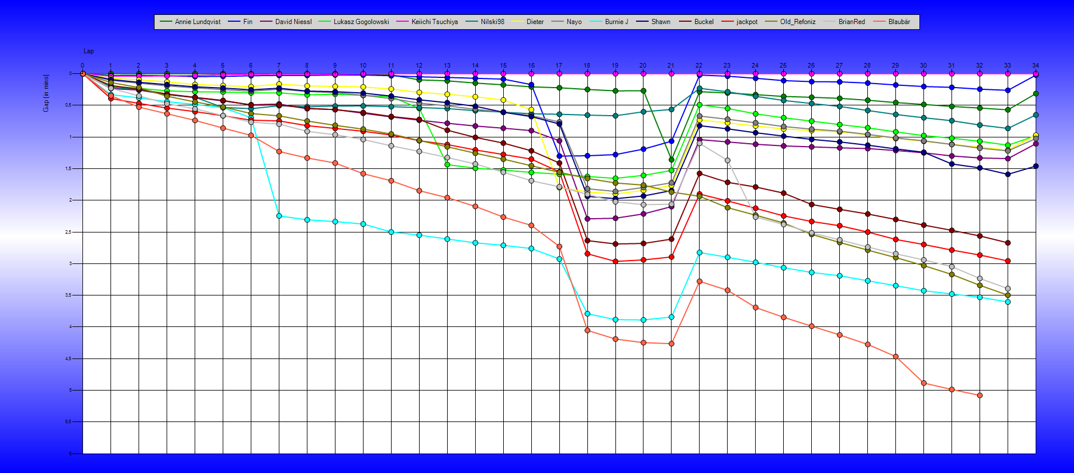Click the 'Gap [in mins]' axis title

[x=46, y=93]
